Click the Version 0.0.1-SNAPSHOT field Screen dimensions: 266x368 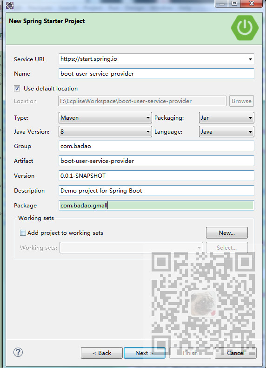[156, 176]
